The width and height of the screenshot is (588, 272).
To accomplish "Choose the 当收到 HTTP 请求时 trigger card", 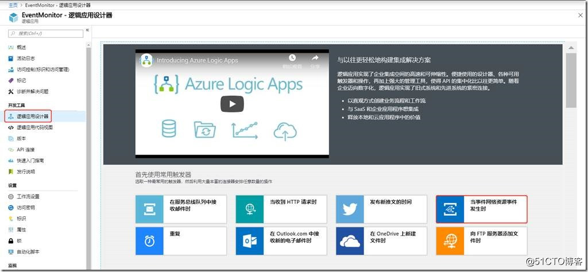I will (x=281, y=209).
